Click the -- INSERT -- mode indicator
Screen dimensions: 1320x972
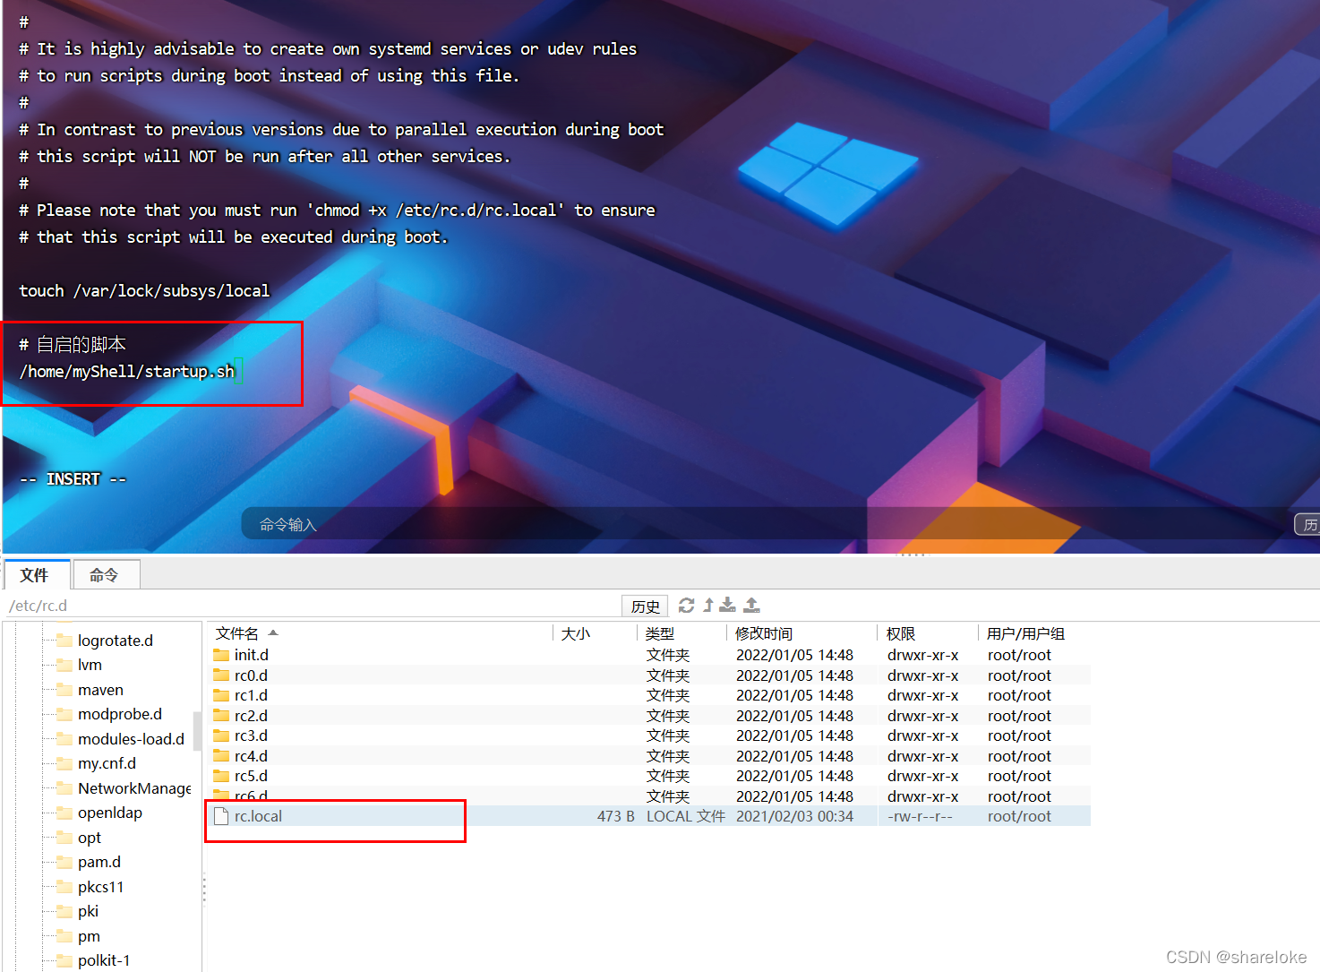tap(73, 479)
